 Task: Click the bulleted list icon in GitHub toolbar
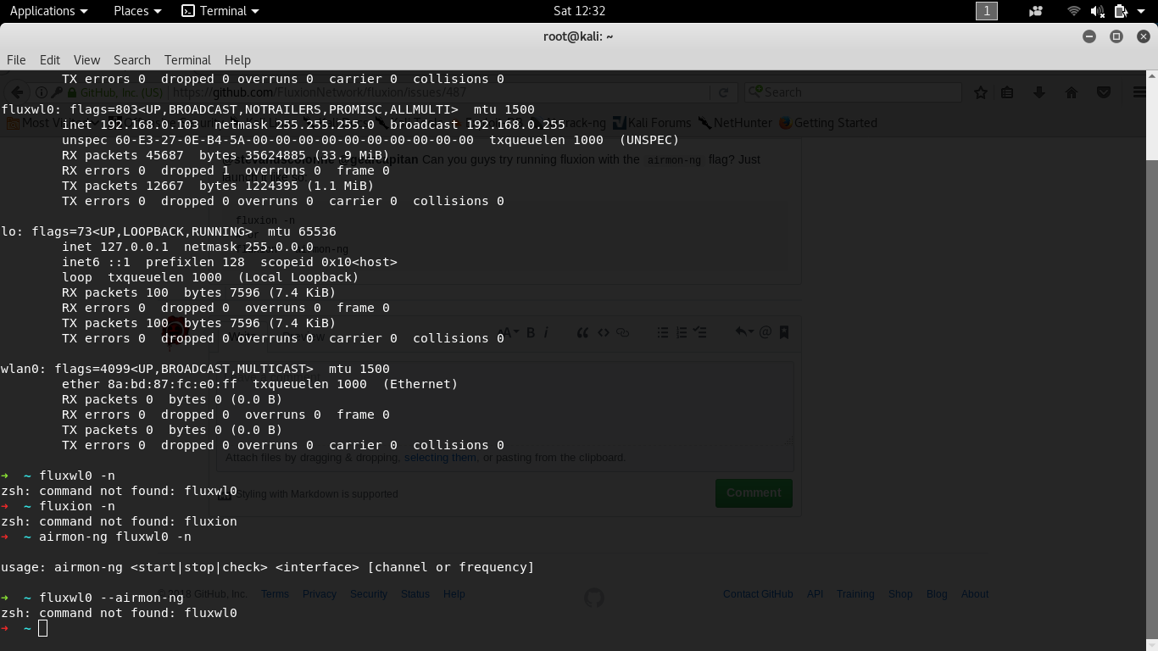pos(663,332)
